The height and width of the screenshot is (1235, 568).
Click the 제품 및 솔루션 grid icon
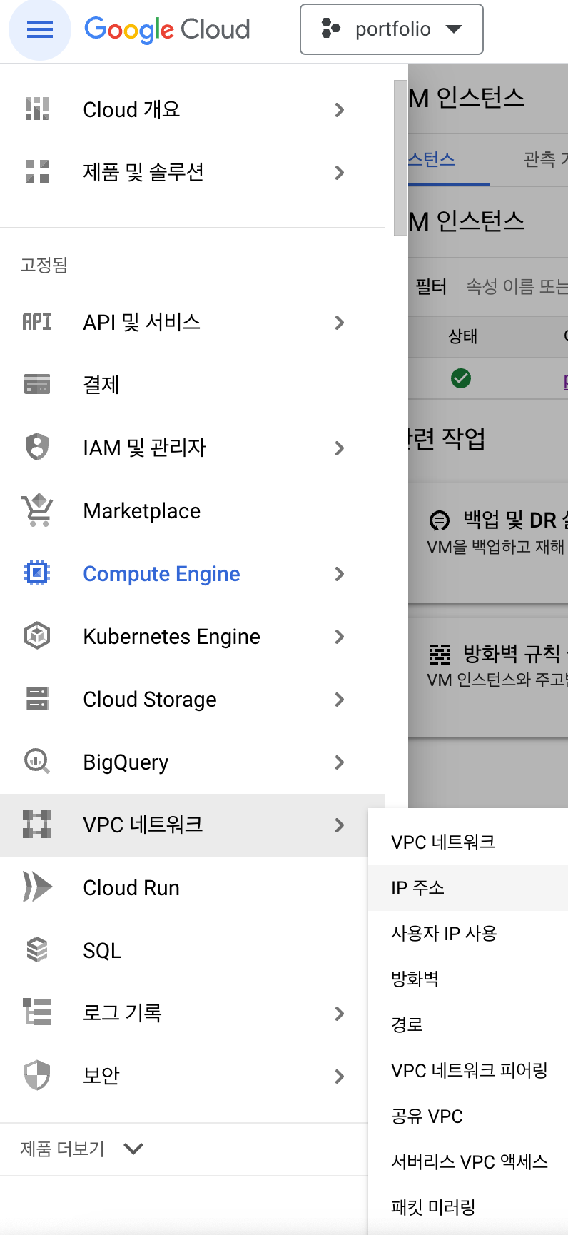37,172
